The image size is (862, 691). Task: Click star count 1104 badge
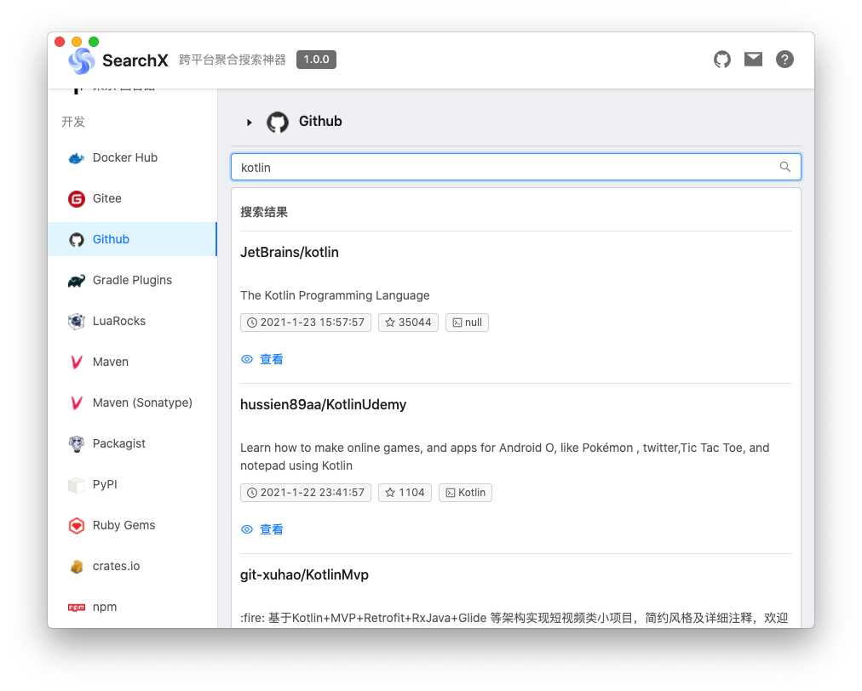405,493
